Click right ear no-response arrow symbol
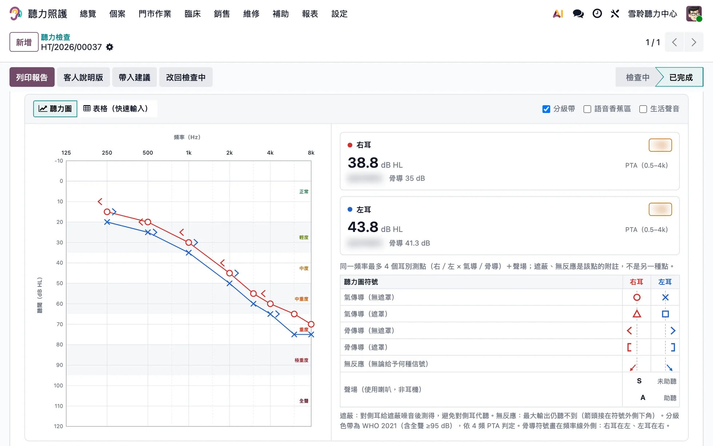 633,367
